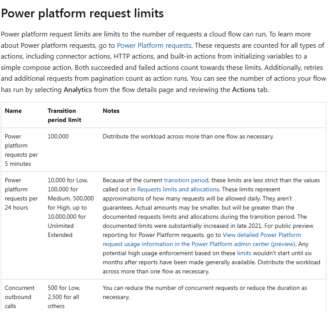Click the bold word Analytics in the paragraph
Image resolution: width=335 pixels, height=312 pixels.
(x=78, y=90)
